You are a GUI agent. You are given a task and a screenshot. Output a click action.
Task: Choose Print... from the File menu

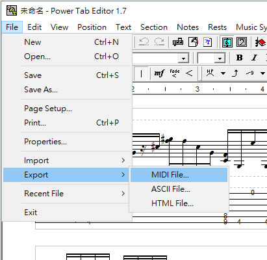coord(67,123)
